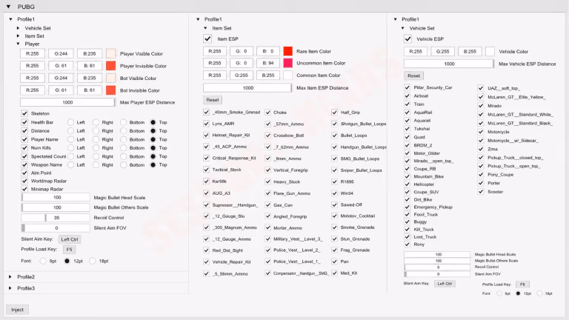Select 18pt font in Player panel
569x320 pixels.
(x=93, y=261)
